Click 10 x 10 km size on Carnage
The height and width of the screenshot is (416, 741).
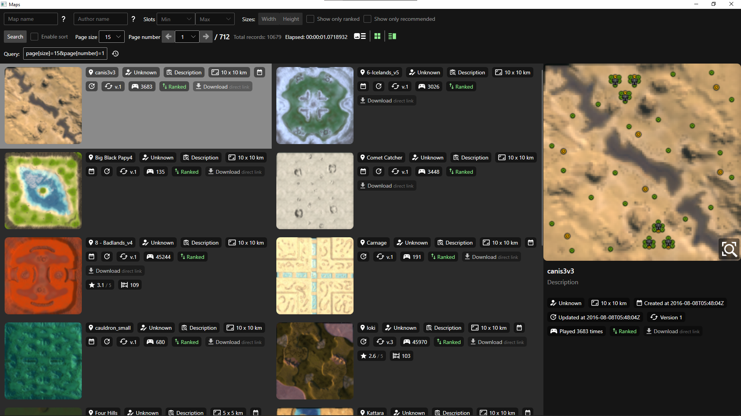[501, 243]
